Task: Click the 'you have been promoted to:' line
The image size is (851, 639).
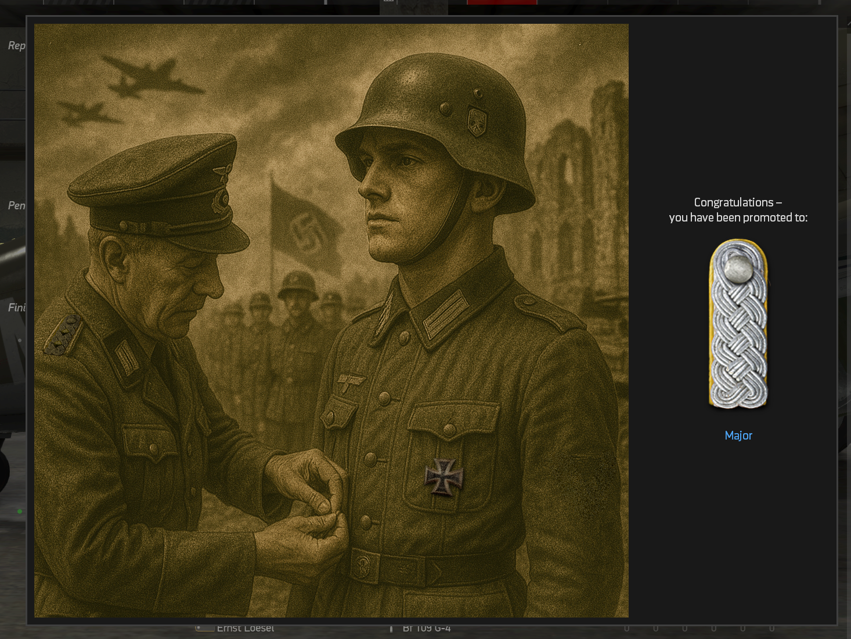Action: [x=738, y=217]
